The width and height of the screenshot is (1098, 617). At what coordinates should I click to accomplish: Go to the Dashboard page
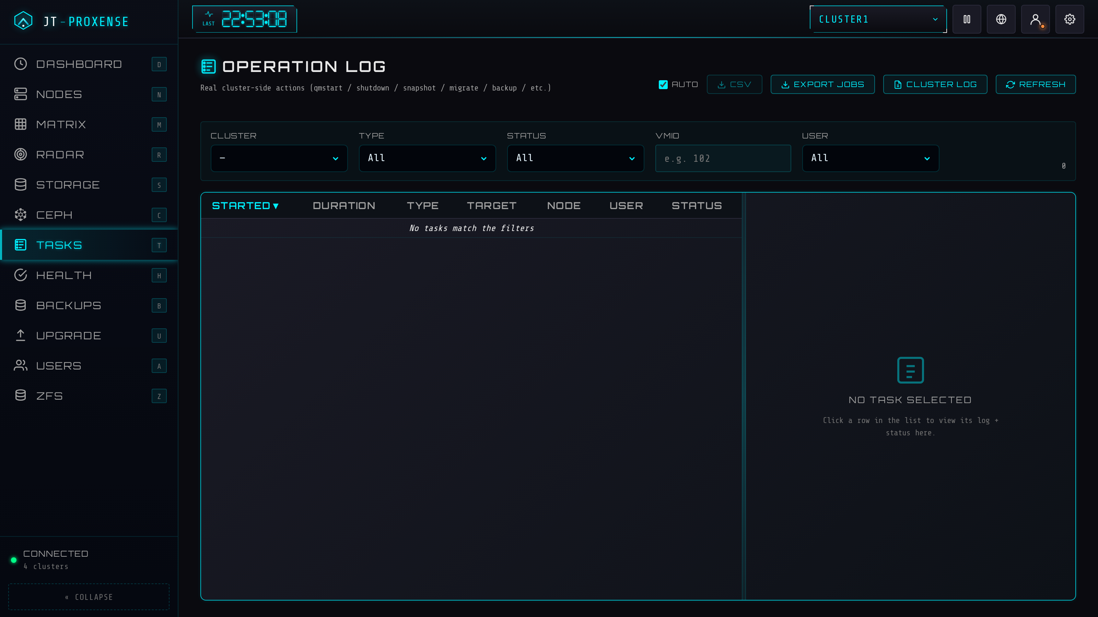point(89,64)
